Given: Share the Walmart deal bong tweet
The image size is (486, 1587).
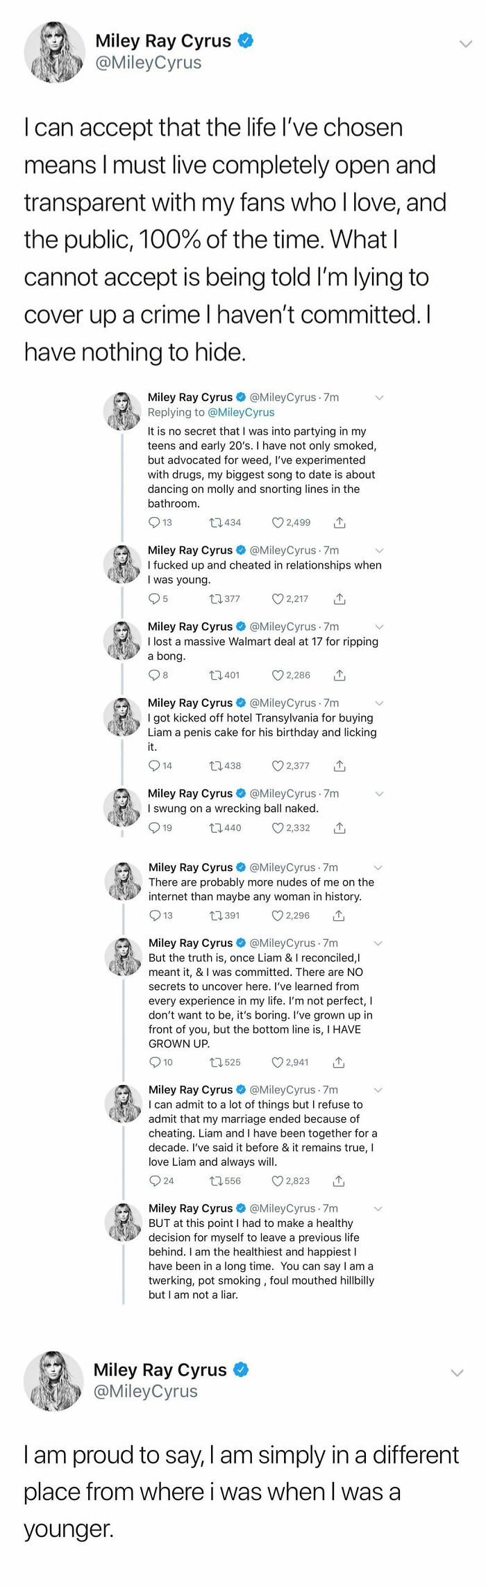Looking at the screenshot, I should [x=340, y=675].
